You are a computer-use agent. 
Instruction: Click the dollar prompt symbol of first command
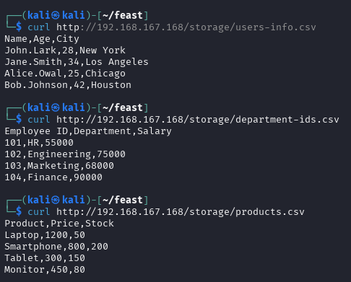tap(19, 27)
